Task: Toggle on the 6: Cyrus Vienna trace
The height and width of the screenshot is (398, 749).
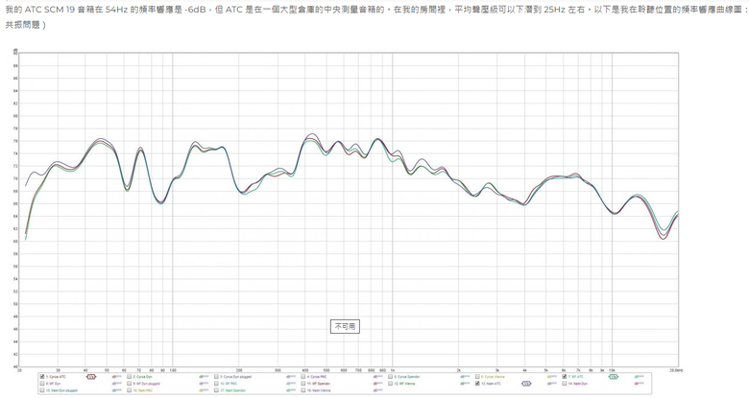Action: point(477,377)
